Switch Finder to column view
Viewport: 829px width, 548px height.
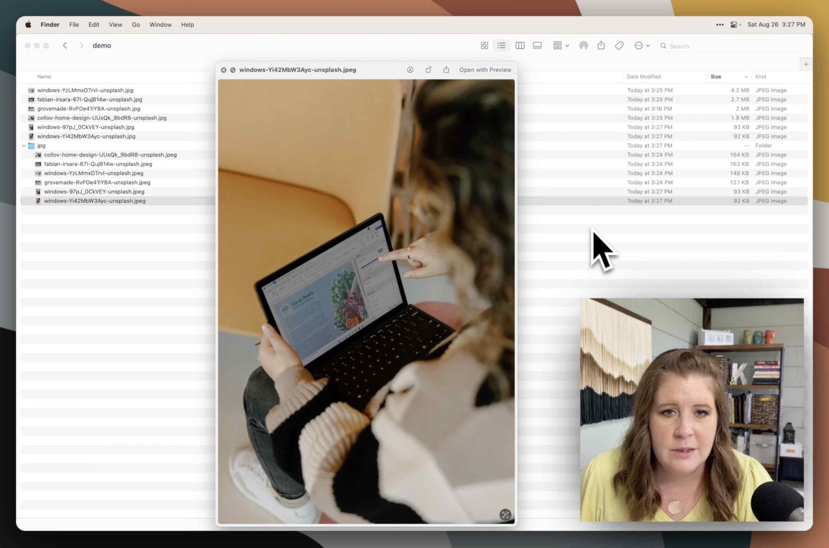click(520, 45)
